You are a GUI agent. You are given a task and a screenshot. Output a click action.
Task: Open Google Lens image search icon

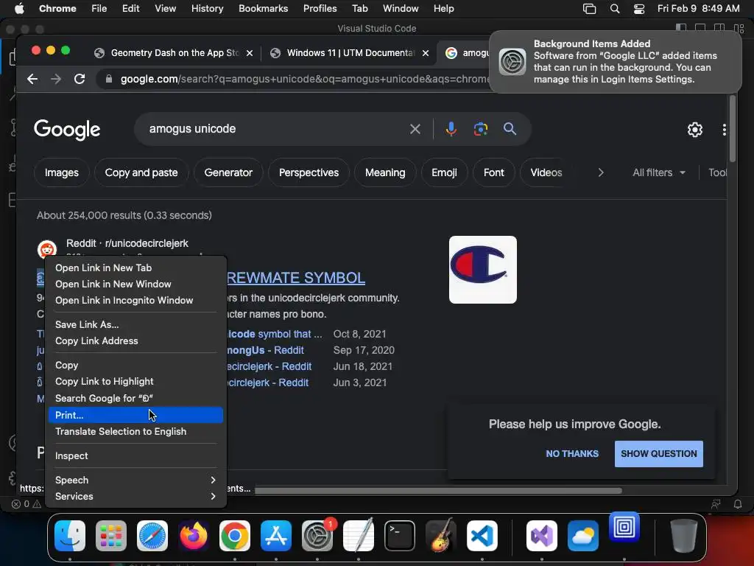pyautogui.click(x=480, y=129)
